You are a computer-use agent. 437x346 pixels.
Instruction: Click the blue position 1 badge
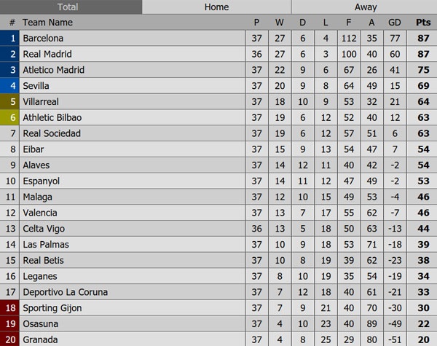(12, 38)
